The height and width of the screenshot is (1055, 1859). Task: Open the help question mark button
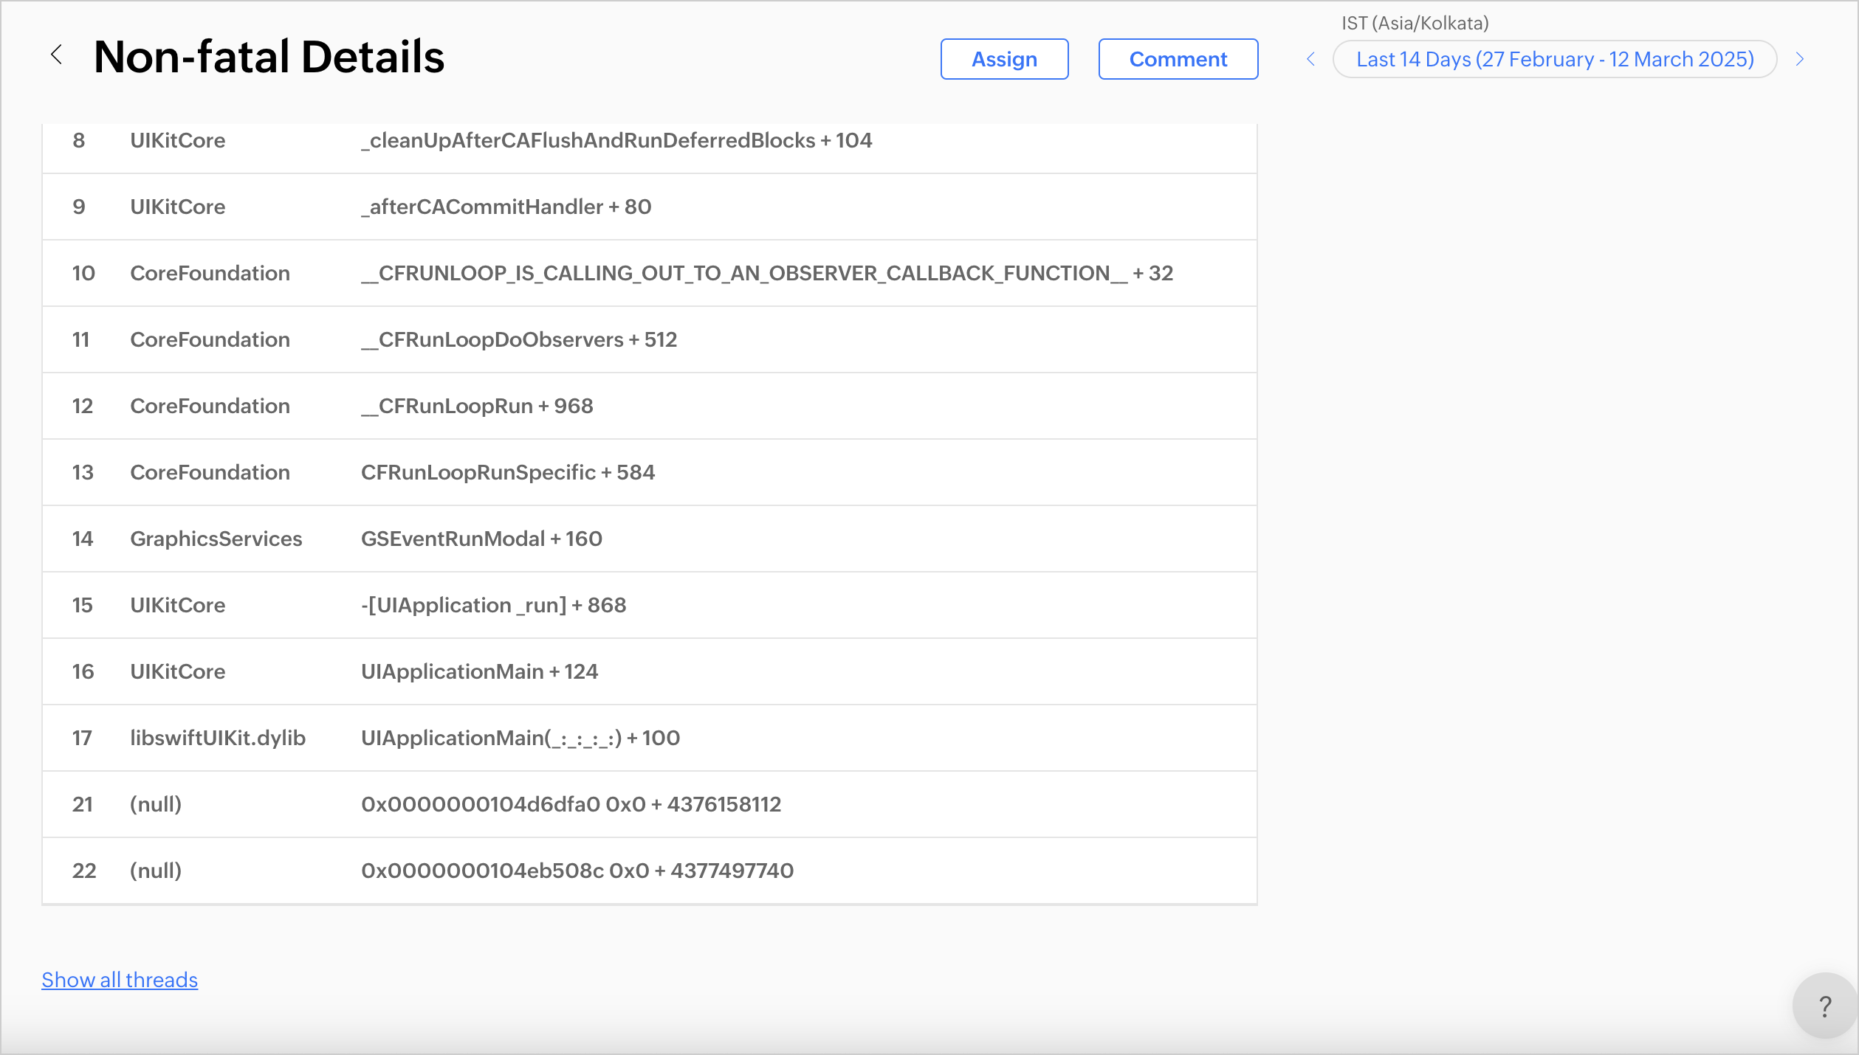pos(1824,1006)
